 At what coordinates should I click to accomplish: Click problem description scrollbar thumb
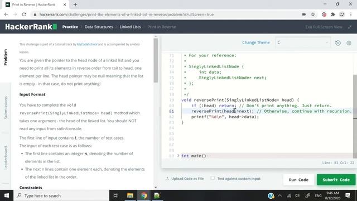[x=156, y=60]
